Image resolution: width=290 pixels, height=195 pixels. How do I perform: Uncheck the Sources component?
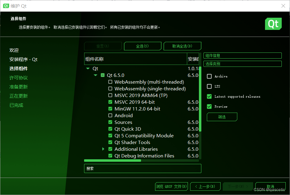click(110, 122)
